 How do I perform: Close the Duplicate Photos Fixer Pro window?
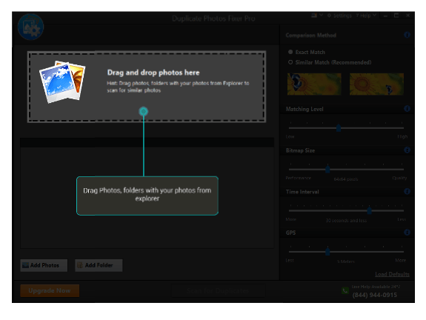click(407, 16)
